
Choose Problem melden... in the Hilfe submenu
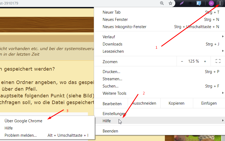tap(21, 135)
